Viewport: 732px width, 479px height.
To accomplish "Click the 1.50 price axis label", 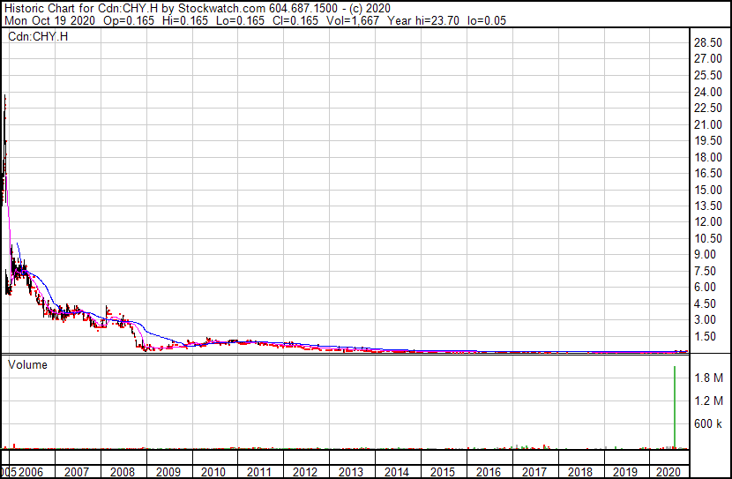I will point(706,336).
